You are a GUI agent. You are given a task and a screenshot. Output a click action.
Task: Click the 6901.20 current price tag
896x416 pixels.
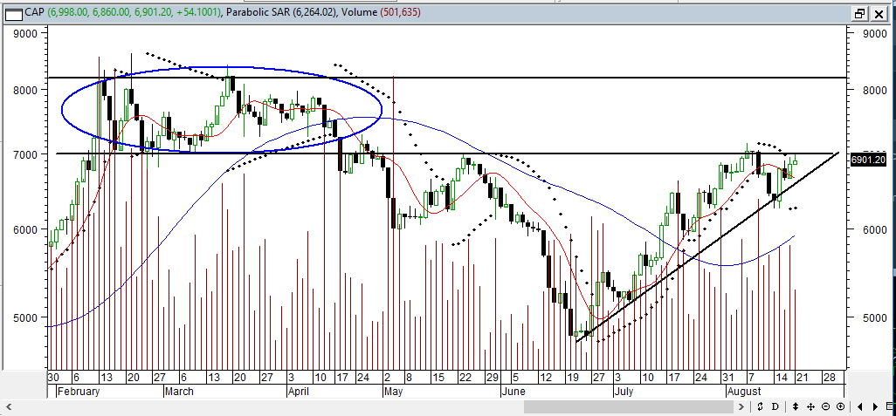(868, 160)
